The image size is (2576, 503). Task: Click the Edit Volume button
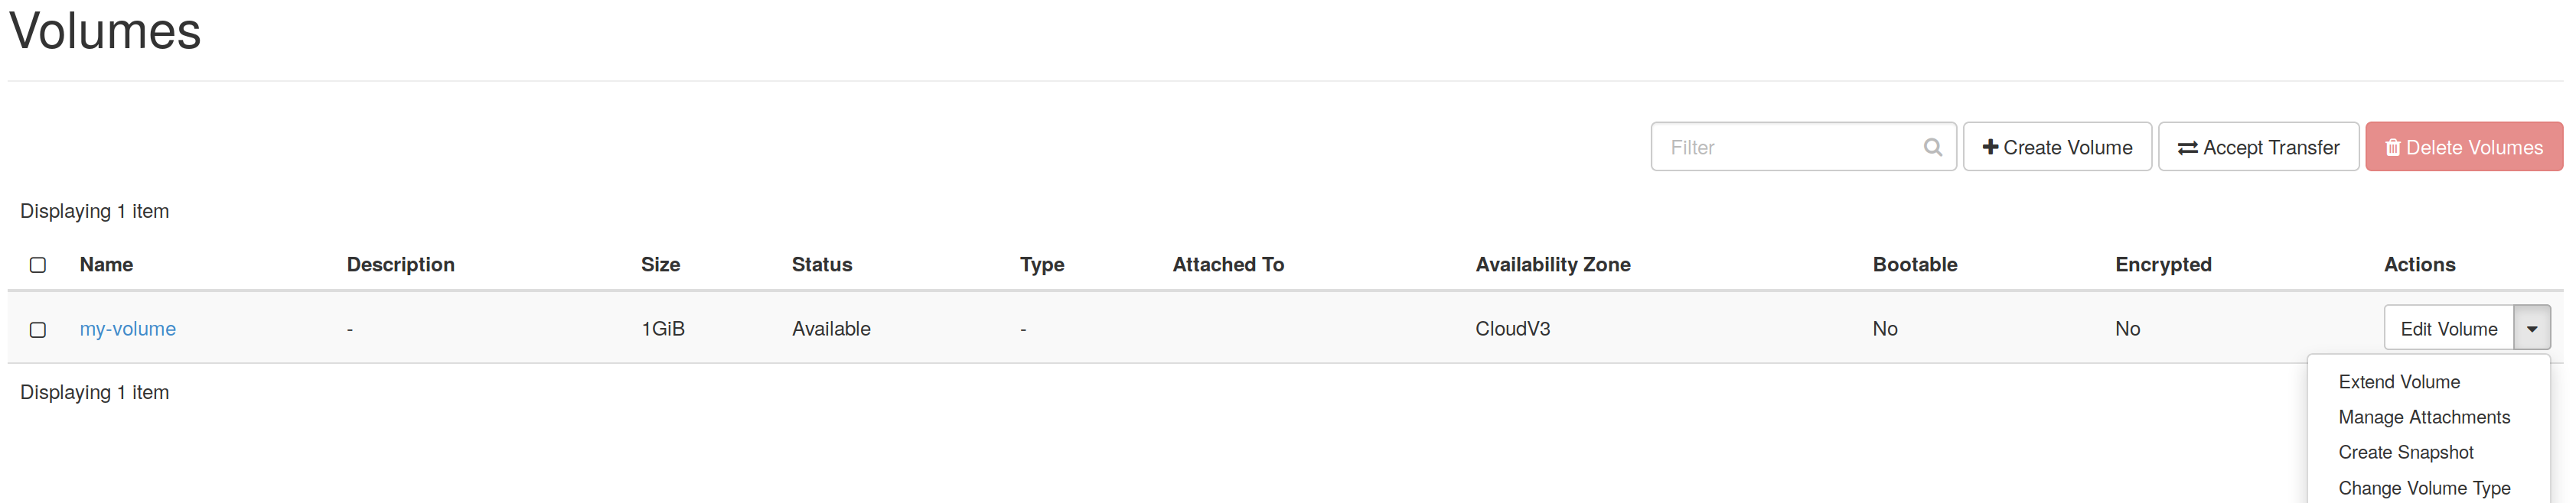tap(2449, 329)
